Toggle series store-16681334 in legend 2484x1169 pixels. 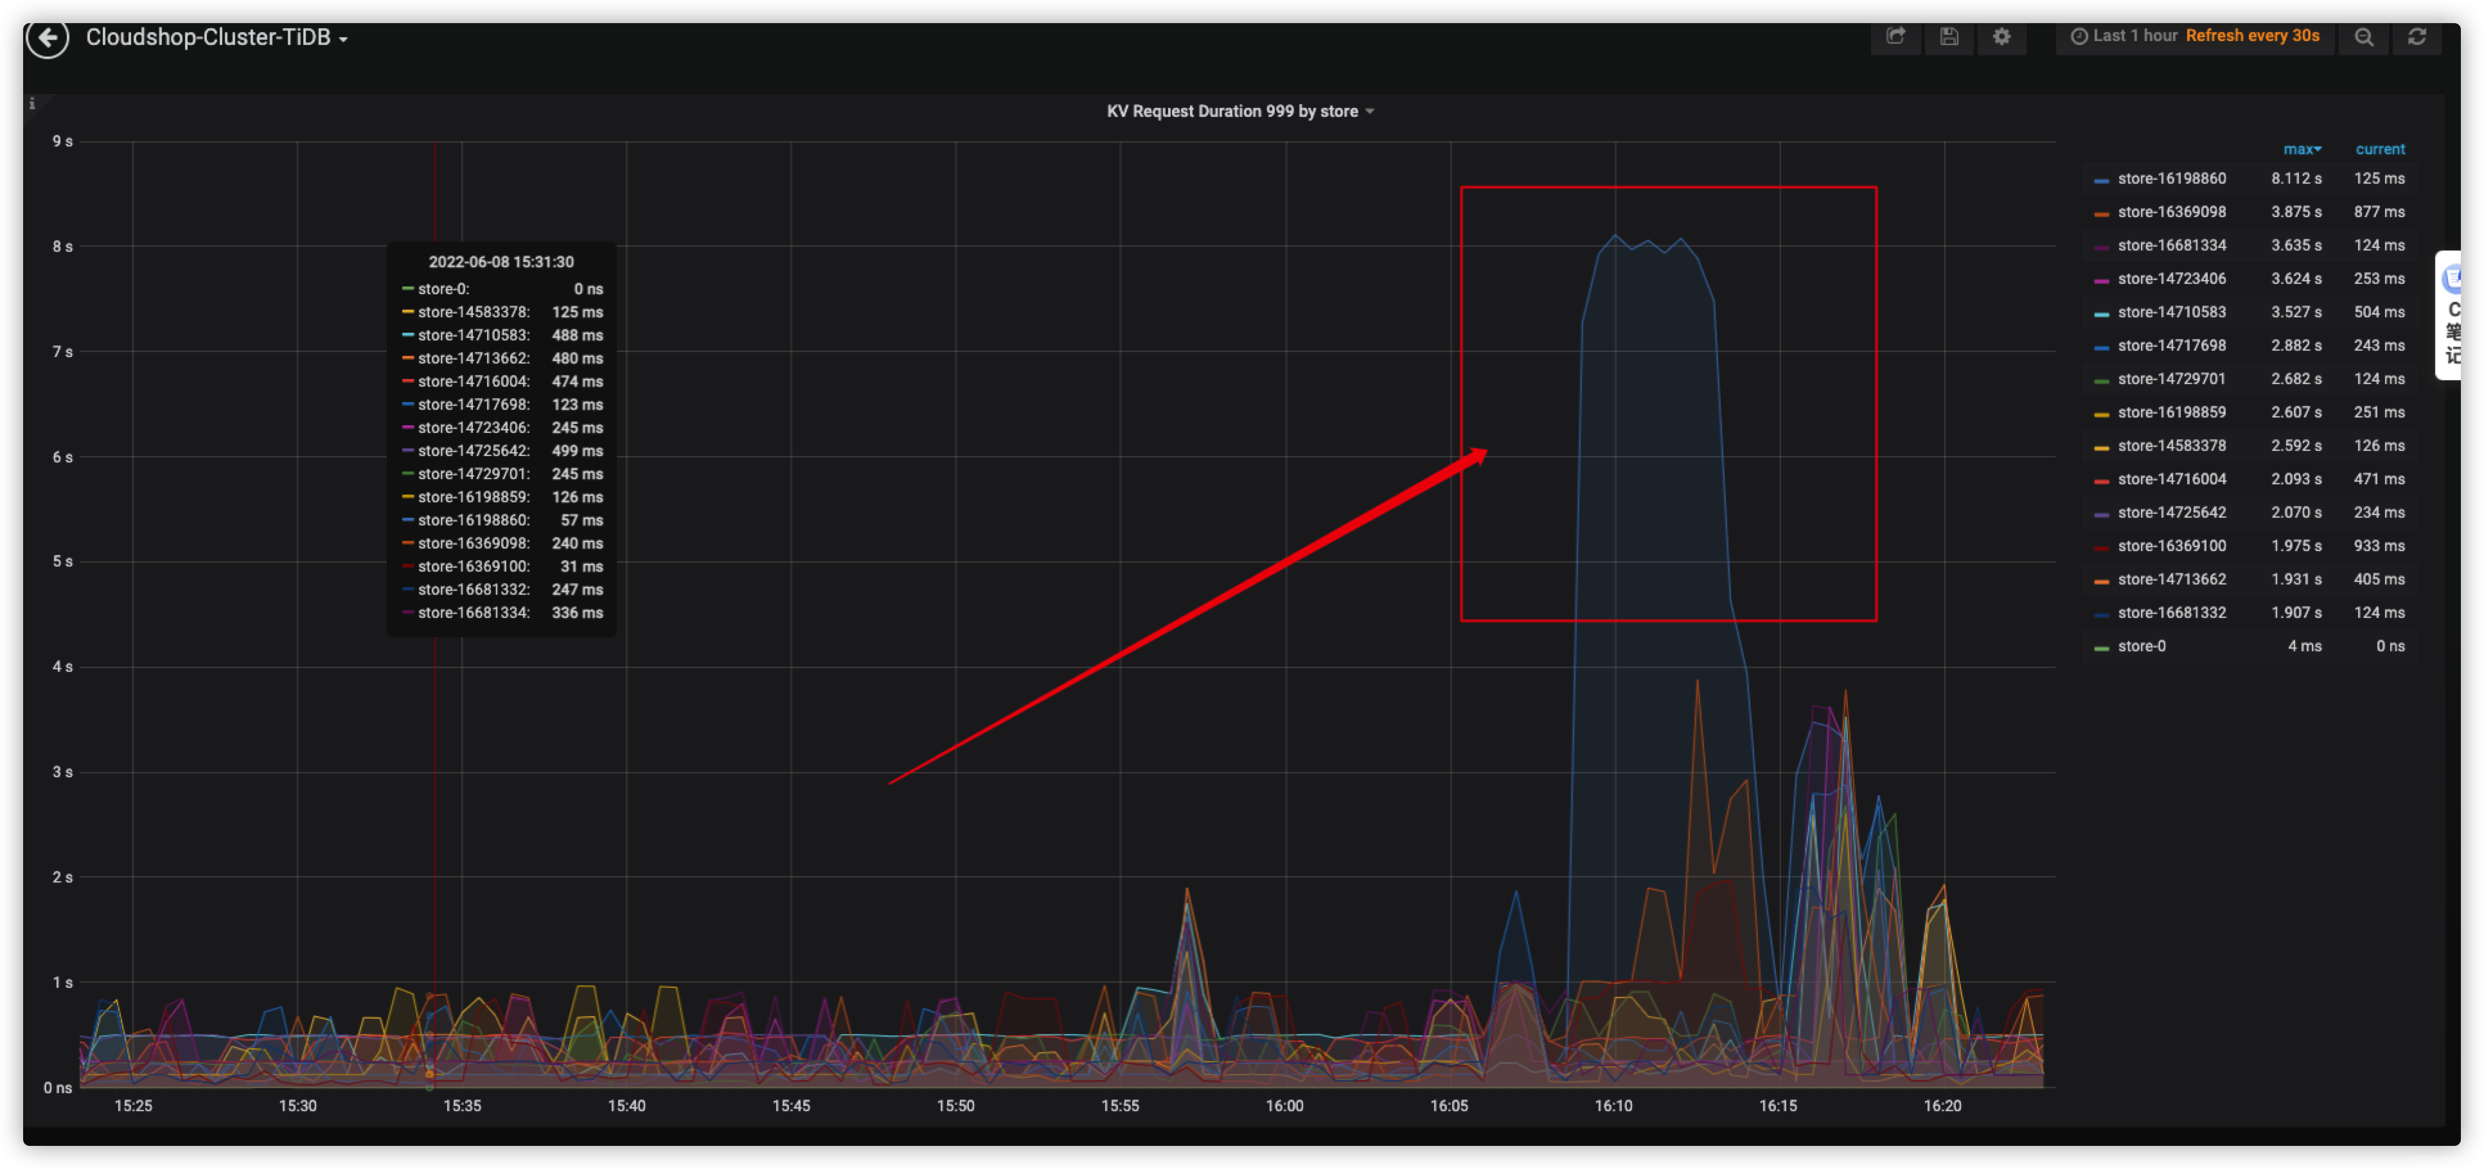tap(2172, 246)
